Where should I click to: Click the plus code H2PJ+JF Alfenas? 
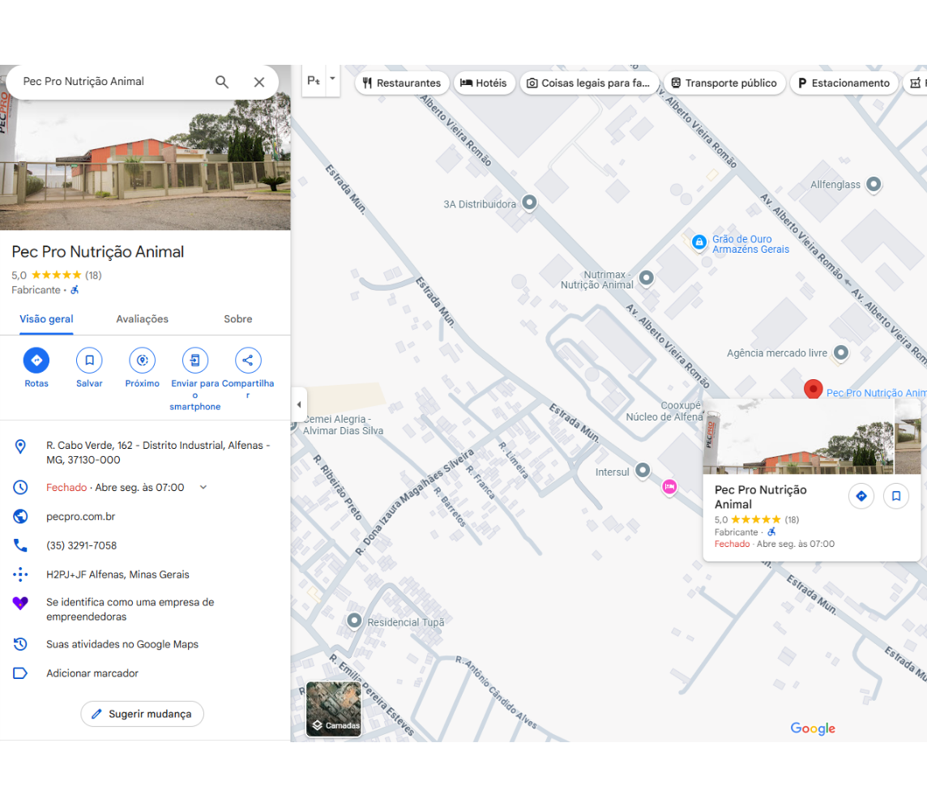click(117, 574)
